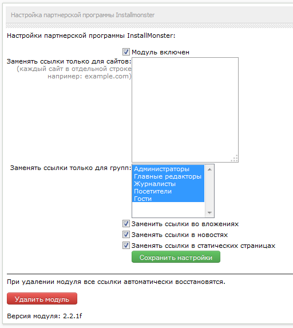
Task: Click the textarea resize grip corner
Action: tap(235, 159)
